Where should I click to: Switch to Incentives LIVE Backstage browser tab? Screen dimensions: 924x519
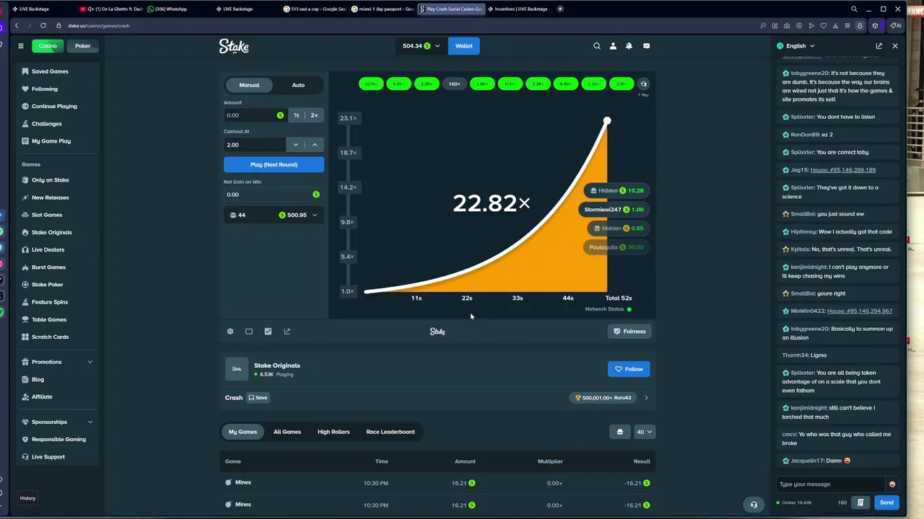(x=518, y=9)
